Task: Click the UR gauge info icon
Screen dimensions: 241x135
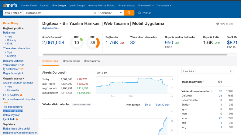Action: coord(78,37)
